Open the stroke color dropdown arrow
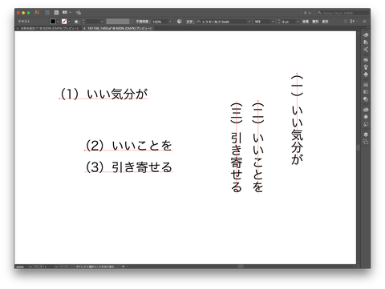 [69, 22]
